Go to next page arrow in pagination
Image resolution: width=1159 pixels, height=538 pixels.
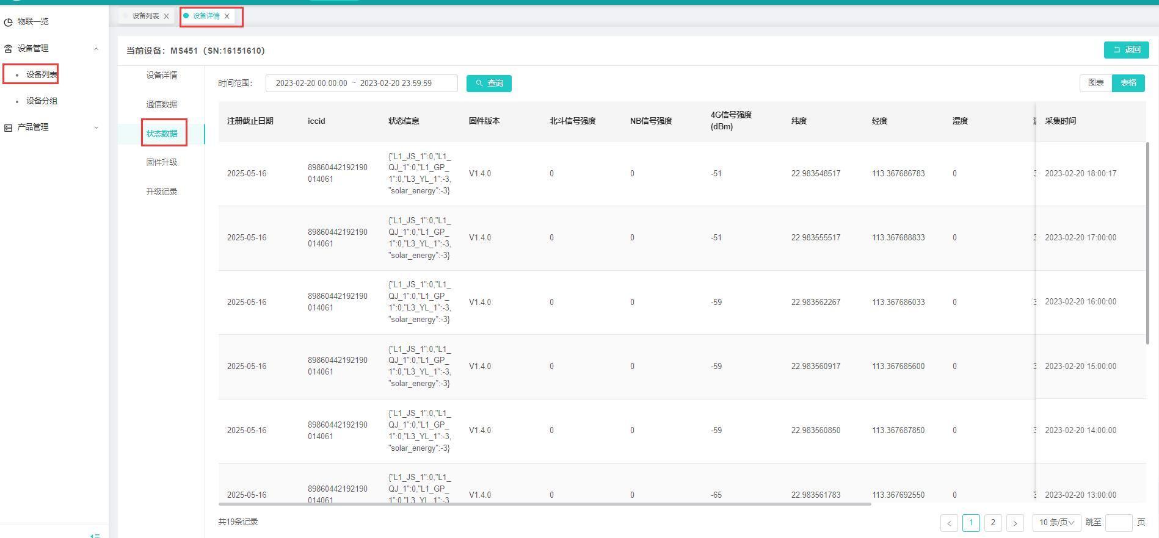(x=1015, y=523)
